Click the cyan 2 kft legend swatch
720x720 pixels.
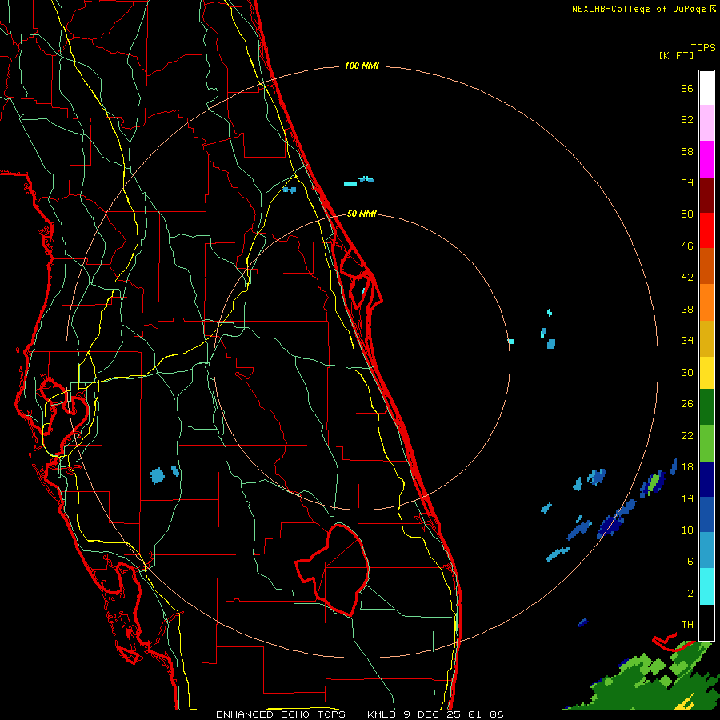pos(706,587)
